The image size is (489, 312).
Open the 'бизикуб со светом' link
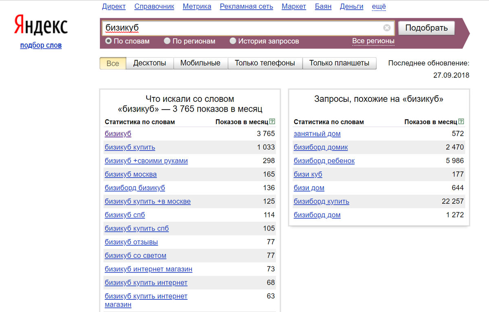click(x=135, y=255)
